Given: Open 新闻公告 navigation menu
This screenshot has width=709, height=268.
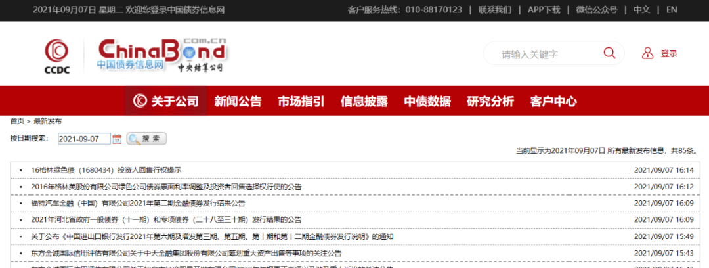Looking at the screenshot, I should 238,101.
